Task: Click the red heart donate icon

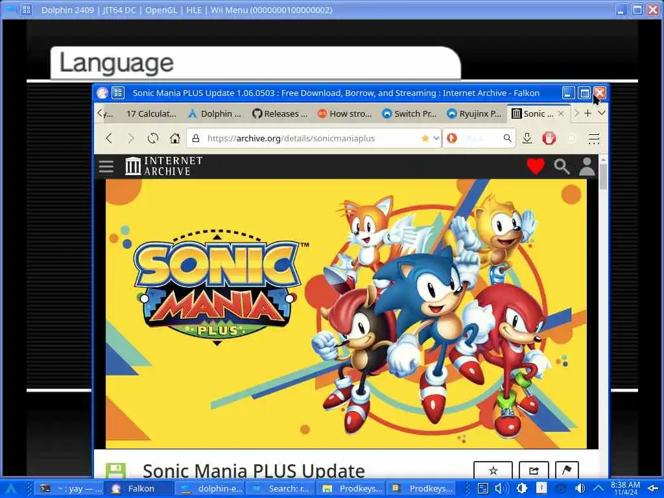Action: point(536,166)
